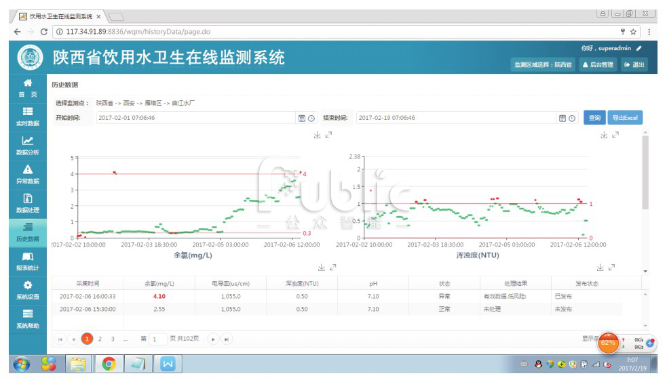
Task: Click 退出 to log out
Action: [636, 65]
